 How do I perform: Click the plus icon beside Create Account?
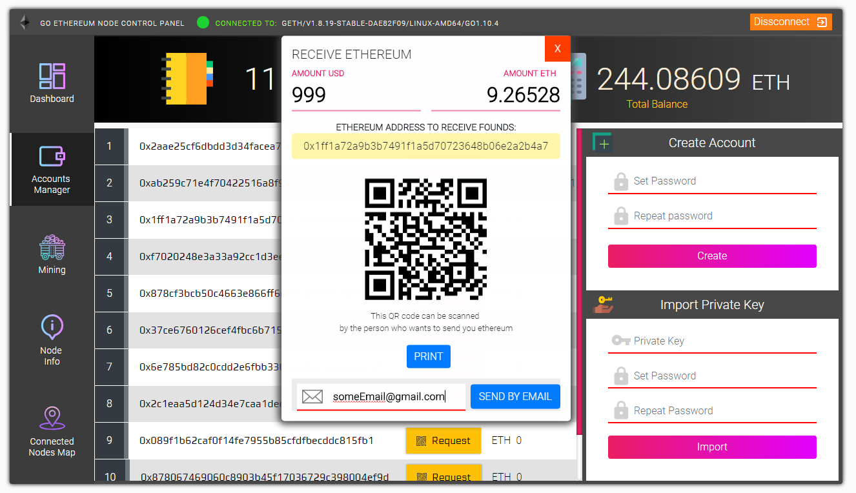[603, 143]
